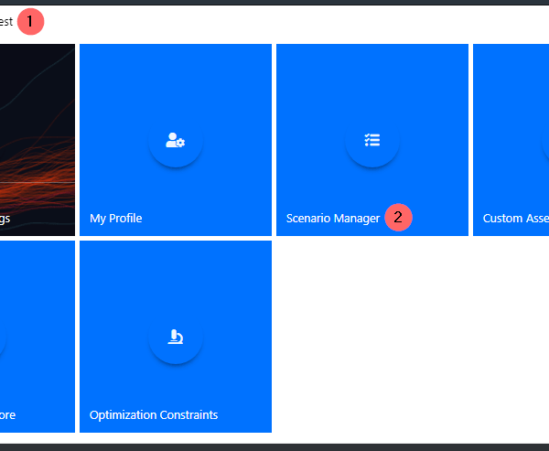This screenshot has height=451, width=549.
Task: Click the cut-off circle icon on bottom-left tile
Action: pos(3,338)
